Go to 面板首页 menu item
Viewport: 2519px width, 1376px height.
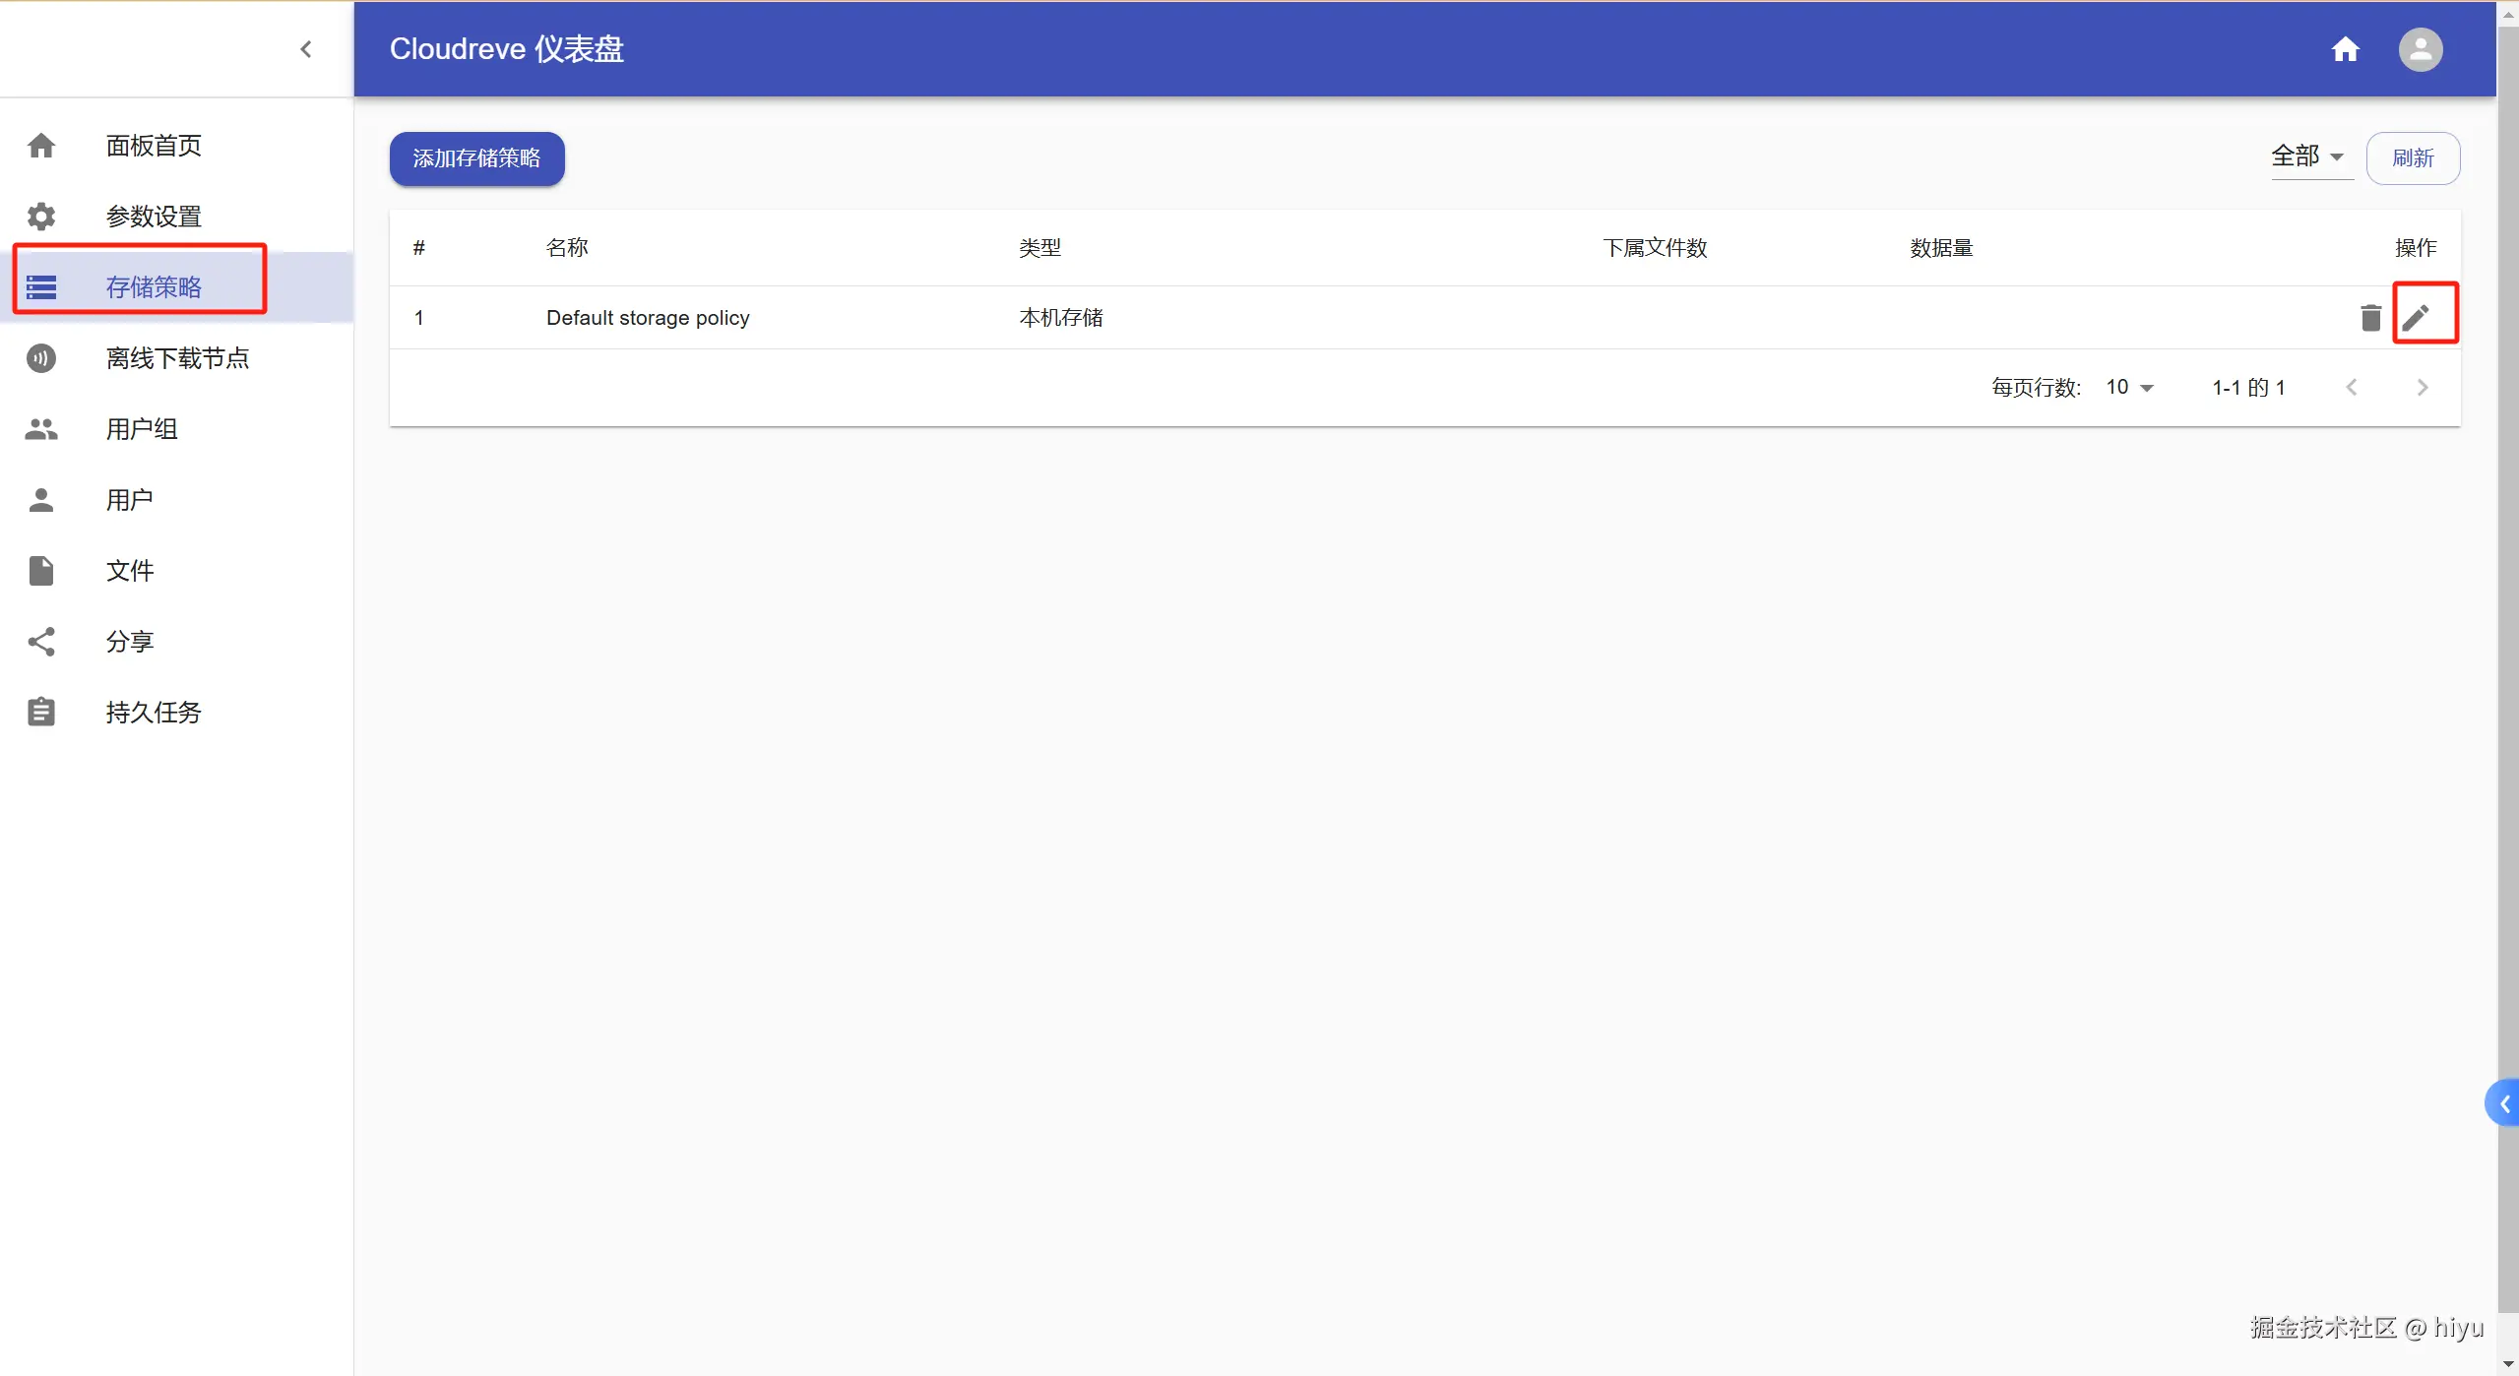coord(154,146)
